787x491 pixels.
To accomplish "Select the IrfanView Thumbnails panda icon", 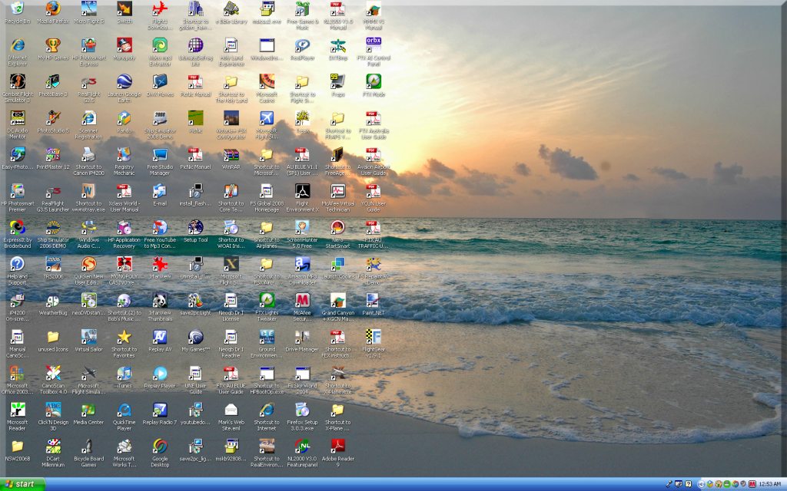I will pyautogui.click(x=160, y=300).
